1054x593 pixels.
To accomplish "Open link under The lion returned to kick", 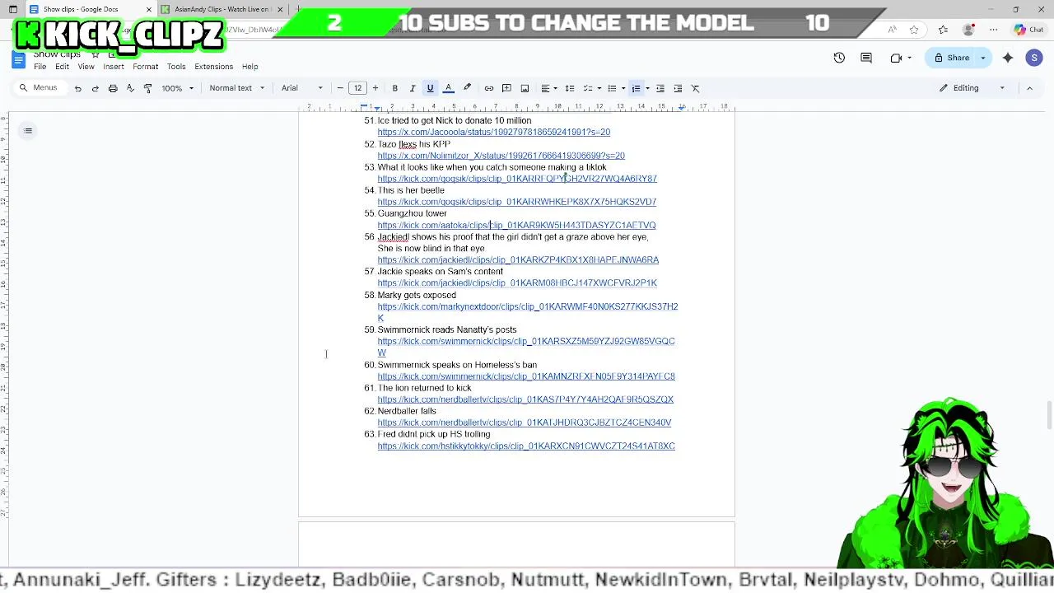I will coord(525,399).
